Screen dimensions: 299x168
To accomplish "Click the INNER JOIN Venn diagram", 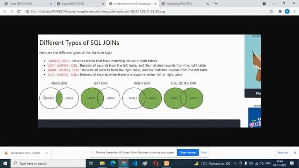I will [x=59, y=98].
